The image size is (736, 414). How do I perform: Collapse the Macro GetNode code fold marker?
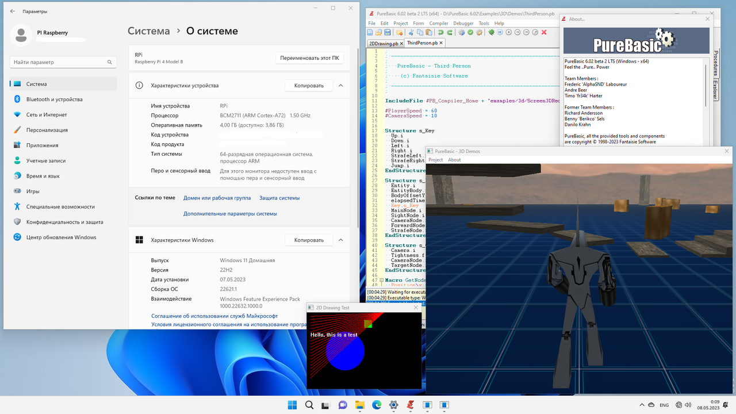pyautogui.click(x=381, y=281)
